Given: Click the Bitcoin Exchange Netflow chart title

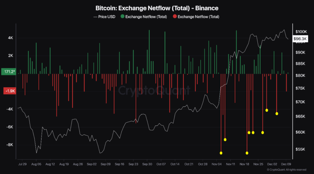Looking at the screenshot, I should 157,8.
